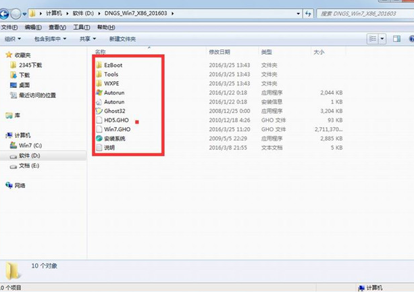Open the 工具(T) menu

point(82,27)
